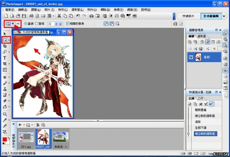Screen dimensions: 230x157
Task: Click the red foreground color swatch
Action: coord(5,139)
